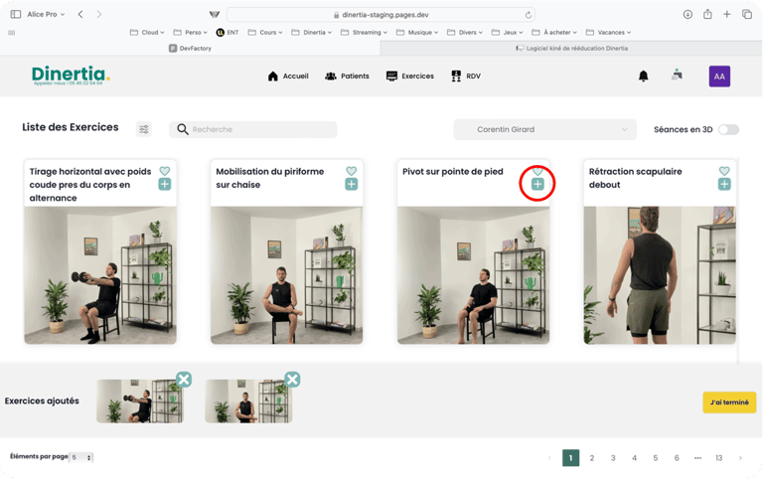Image resolution: width=763 pixels, height=479 pixels.
Task: Open the Perso bookmarks folder
Action: pos(191,32)
